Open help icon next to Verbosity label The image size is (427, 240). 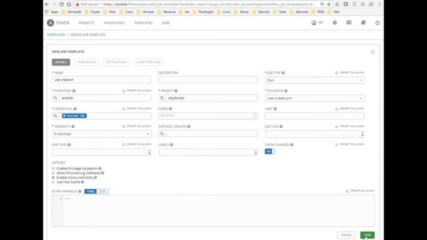(73, 126)
